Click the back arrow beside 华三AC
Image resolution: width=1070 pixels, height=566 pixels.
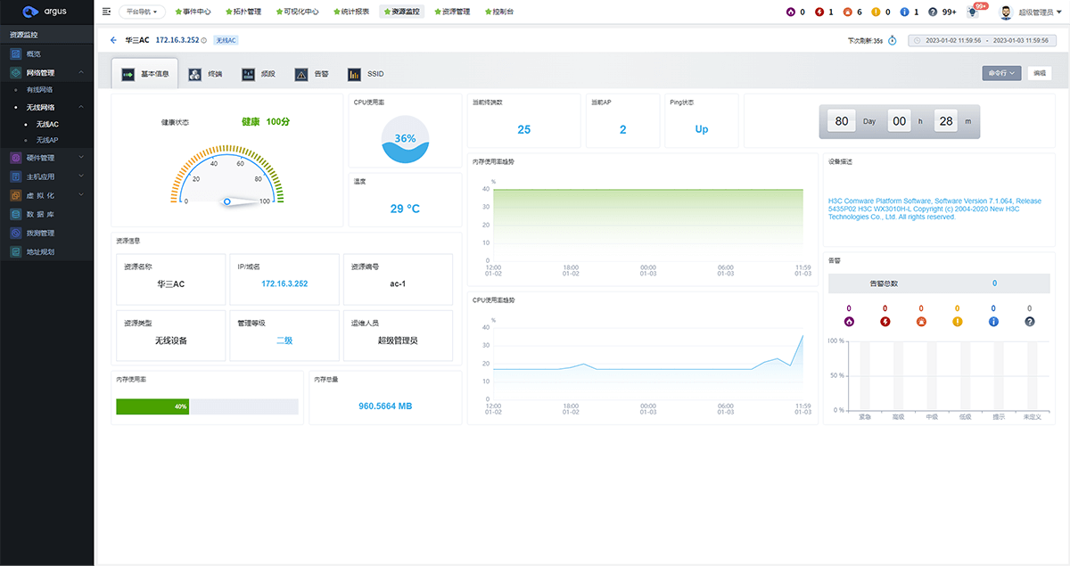113,40
